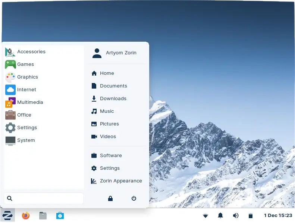Open the power off menu icon
The width and height of the screenshot is (295, 223).
tap(134, 198)
